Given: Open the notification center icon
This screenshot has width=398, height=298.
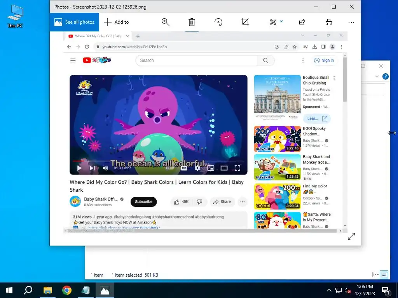Looking at the screenshot, I should [x=386, y=290].
